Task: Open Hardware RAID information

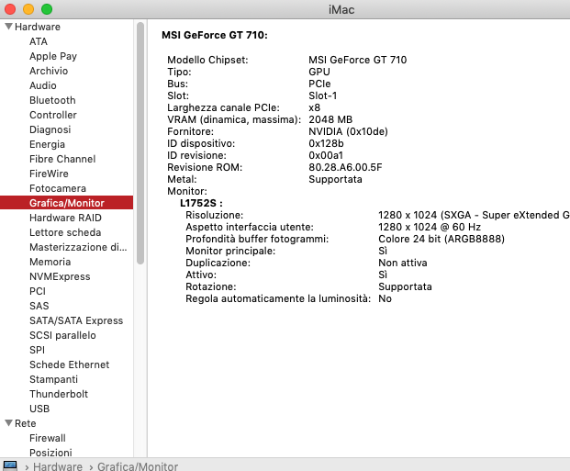Action: click(65, 218)
